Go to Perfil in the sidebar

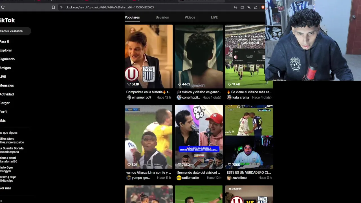(x=4, y=112)
